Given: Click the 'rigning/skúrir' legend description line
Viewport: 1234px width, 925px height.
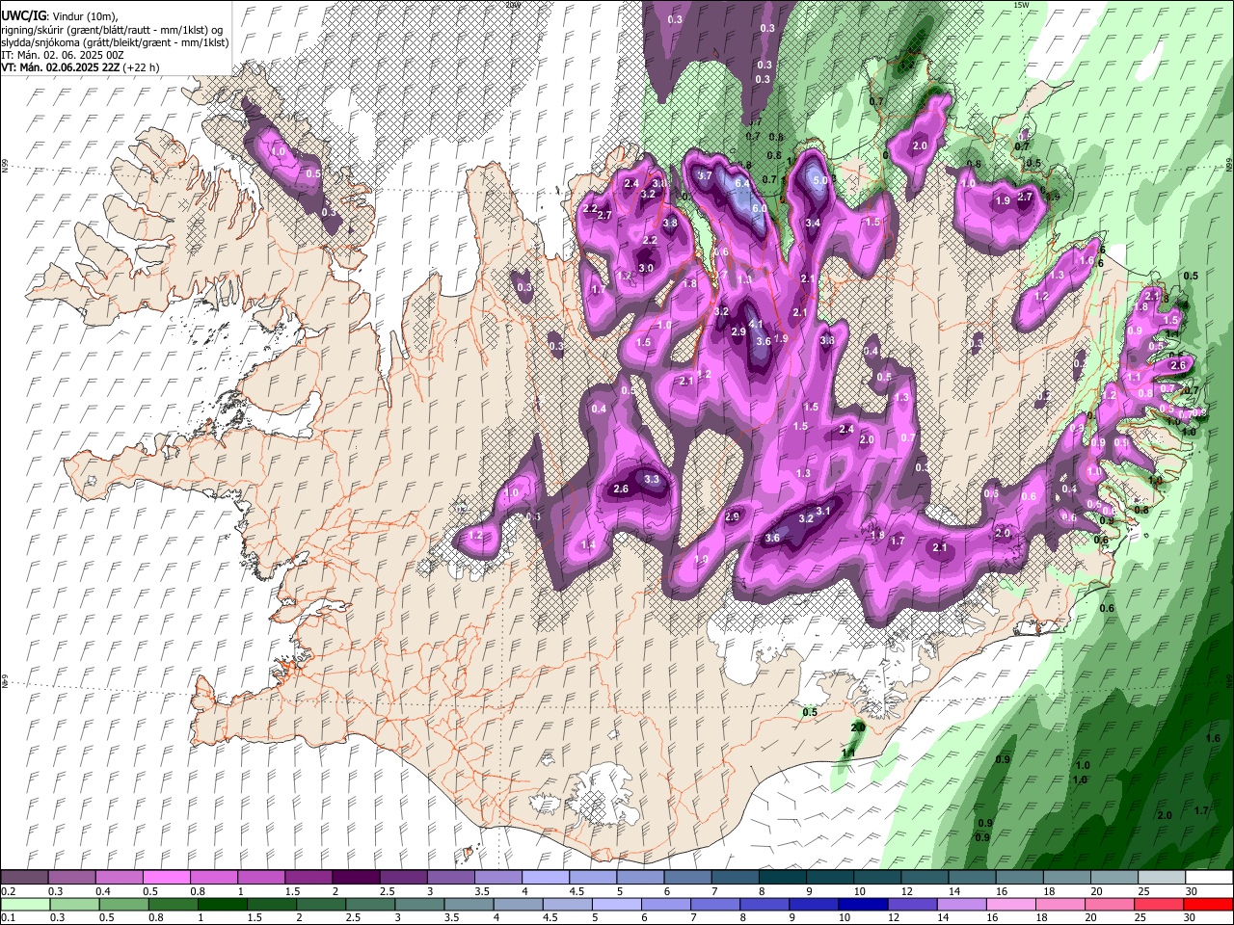Looking at the screenshot, I should [114, 30].
